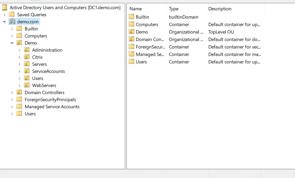Viewport: 295px width, 178px height.
Task: Click the builtinDomain type cell
Action: point(184,17)
